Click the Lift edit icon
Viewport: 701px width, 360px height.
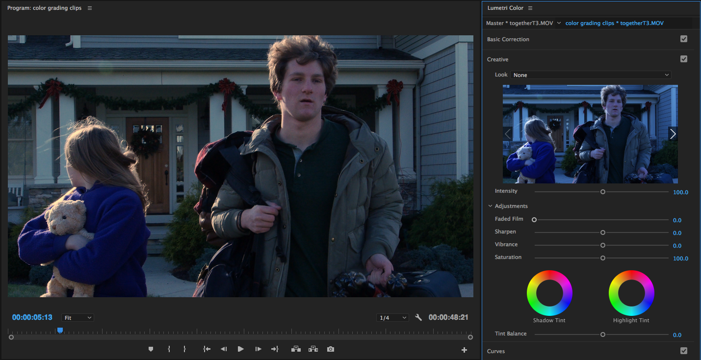[296, 349]
